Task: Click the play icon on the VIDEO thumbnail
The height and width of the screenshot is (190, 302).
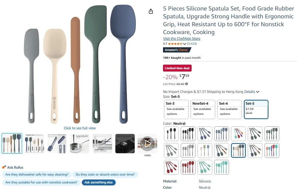Action: click(147, 143)
